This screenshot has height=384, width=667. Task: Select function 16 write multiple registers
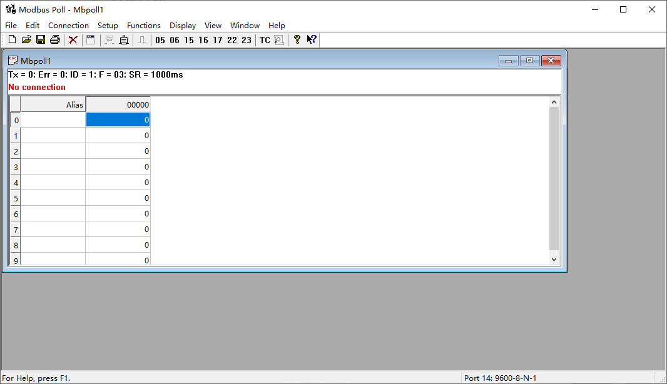[203, 40]
